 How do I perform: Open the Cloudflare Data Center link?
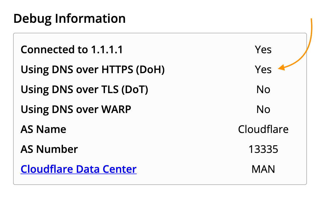point(78,169)
